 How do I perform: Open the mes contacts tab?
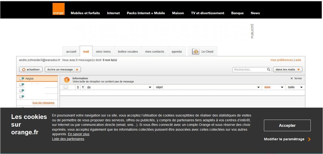click(155, 52)
